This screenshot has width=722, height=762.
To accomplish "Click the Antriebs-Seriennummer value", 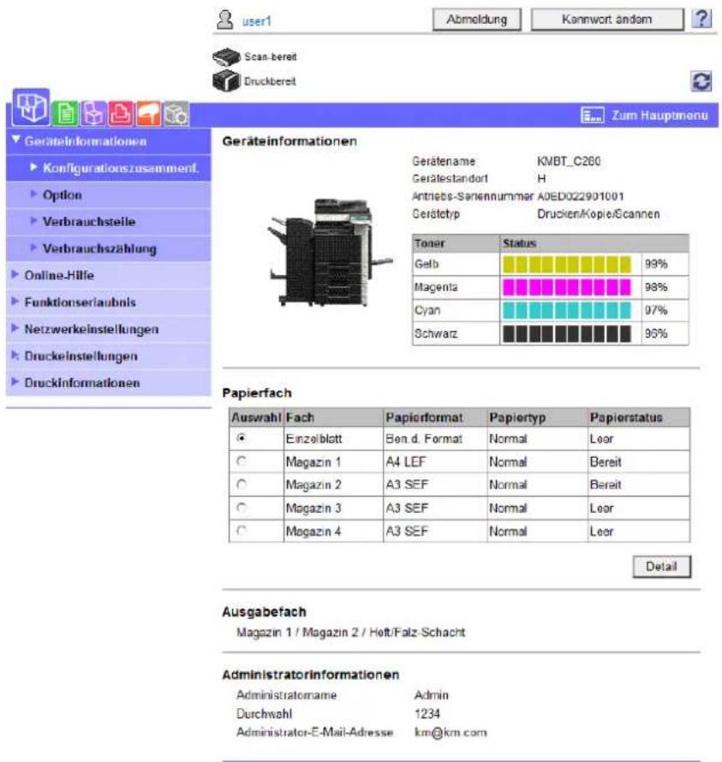I will (580, 196).
